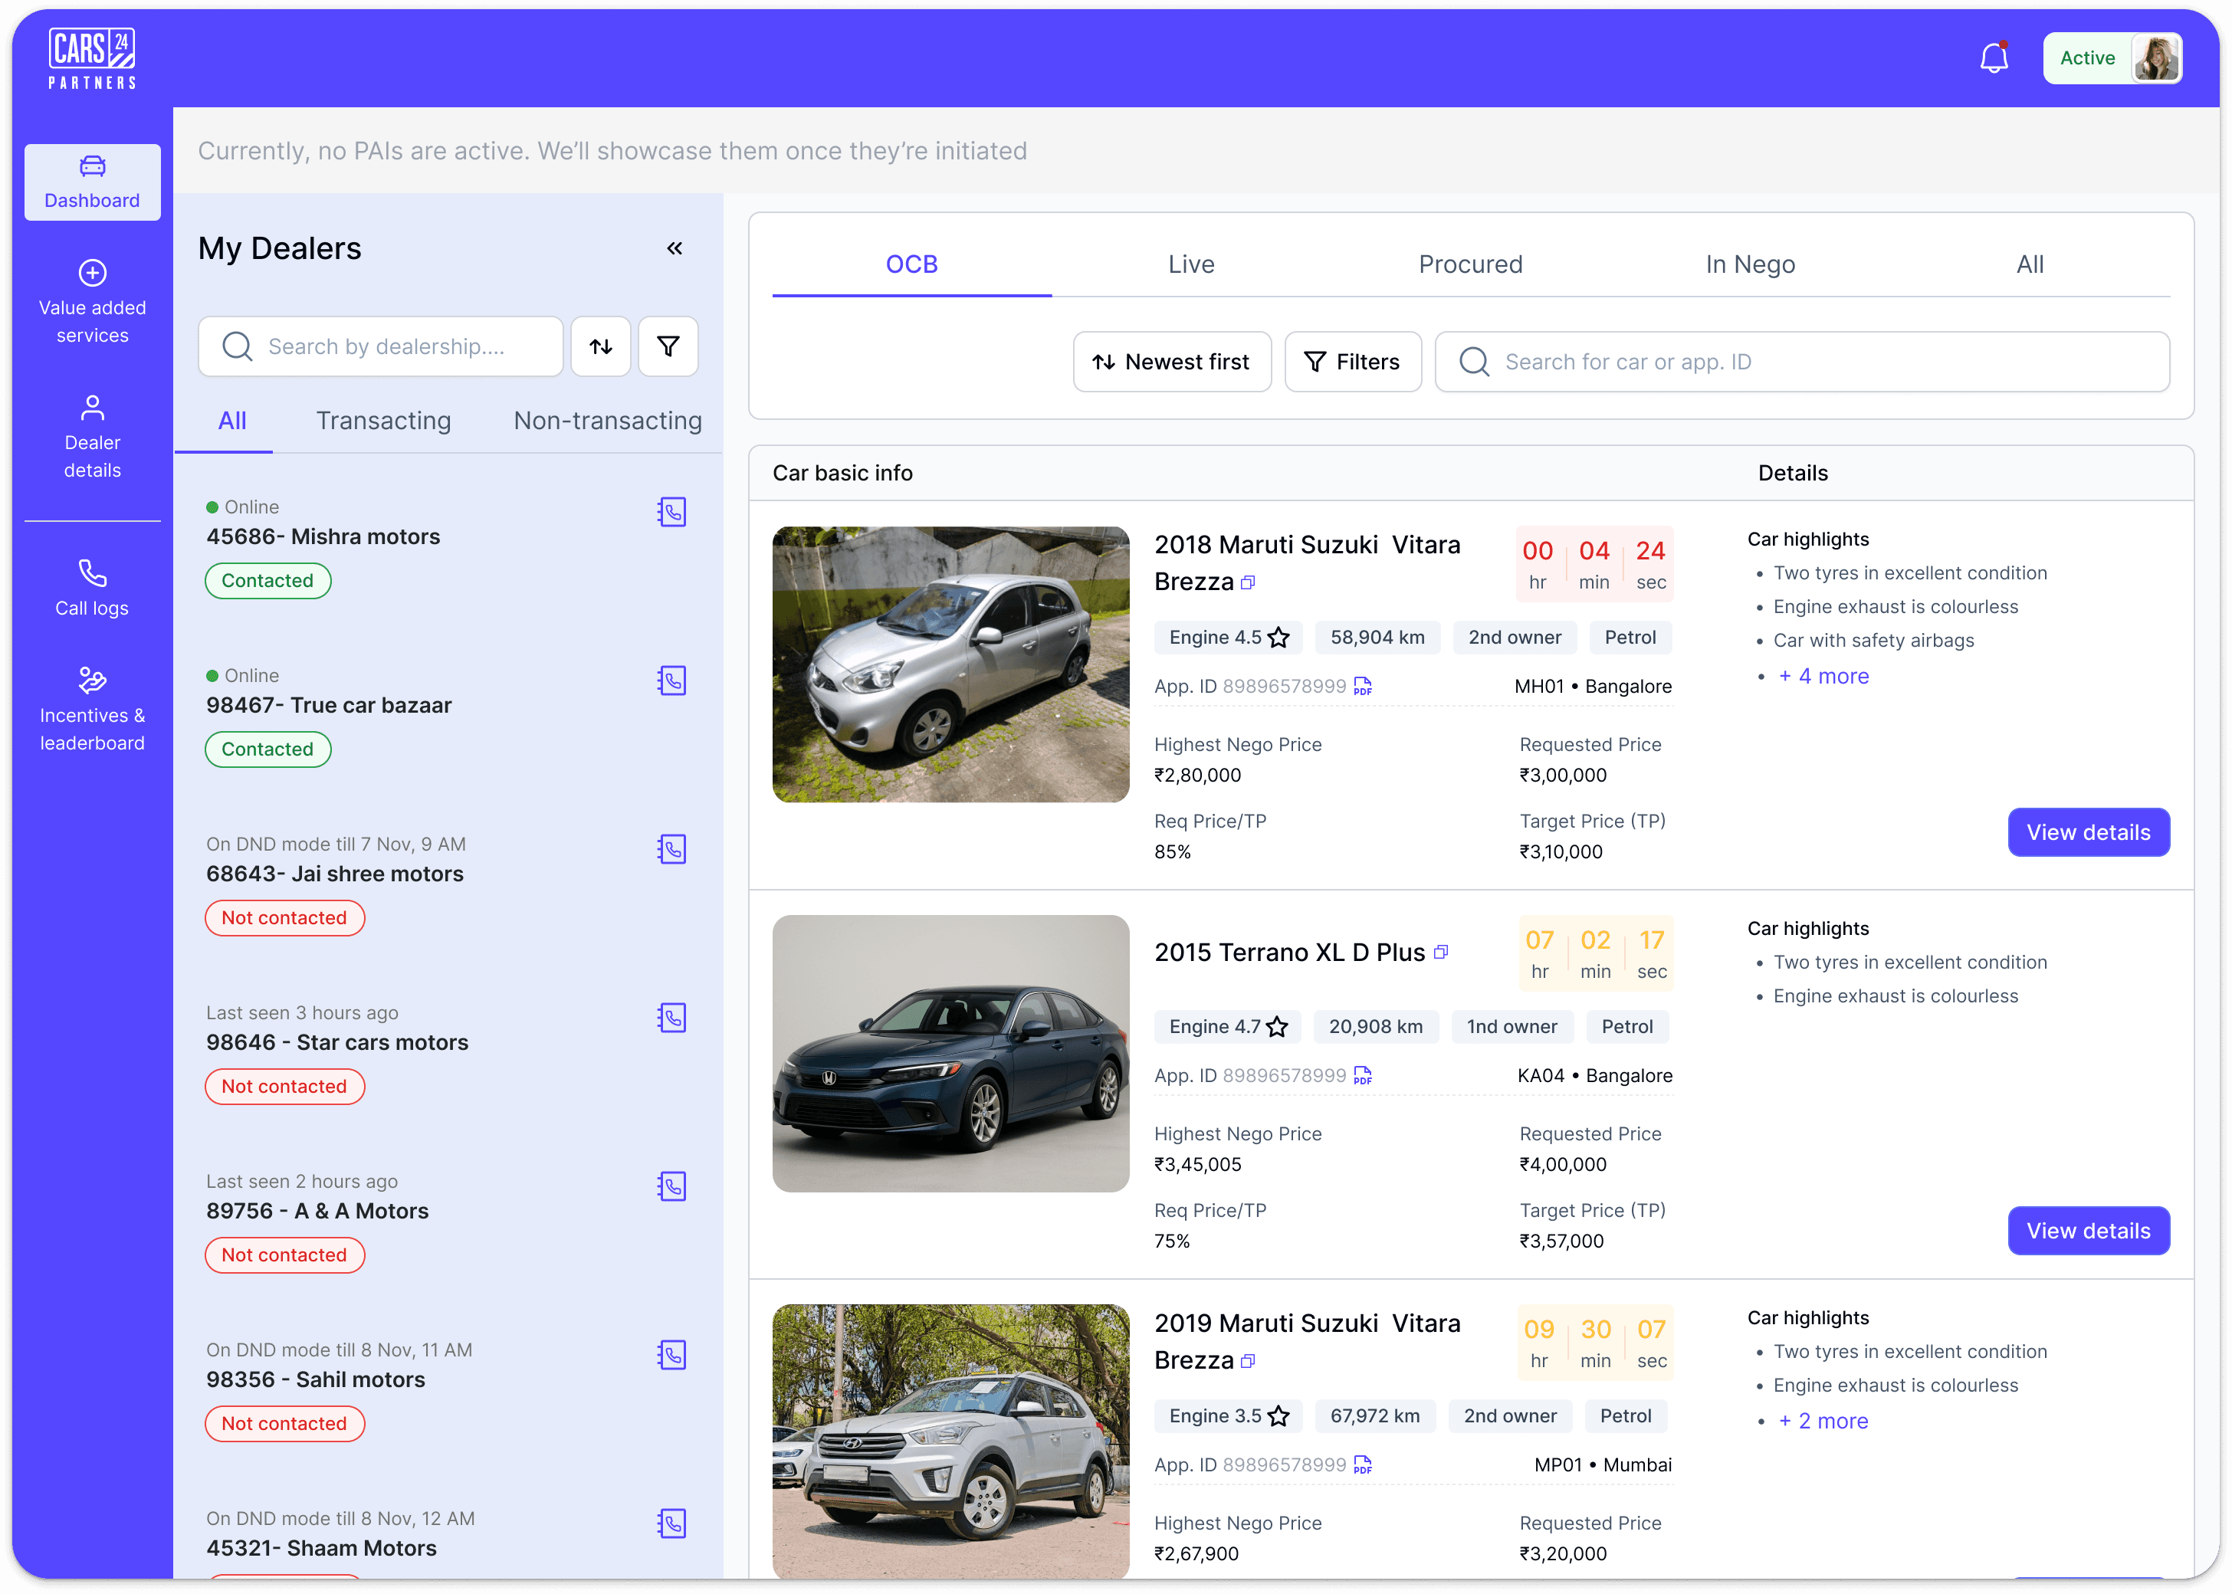Viewport: 2232px width, 1594px height.
Task: Click the CARS24 Partners logo
Action: pos(92,59)
